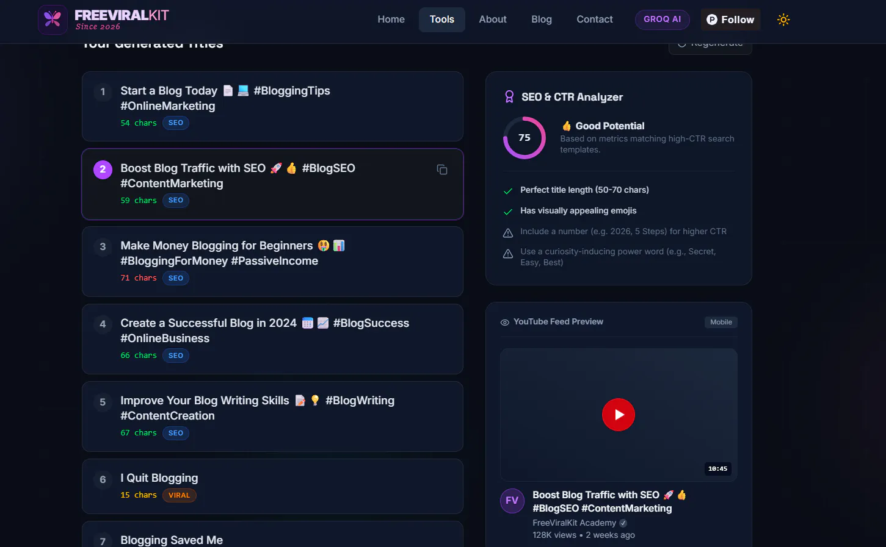The width and height of the screenshot is (886, 547).
Task: Select the Boost Blog Traffic with SEO title card
Action: [272, 184]
